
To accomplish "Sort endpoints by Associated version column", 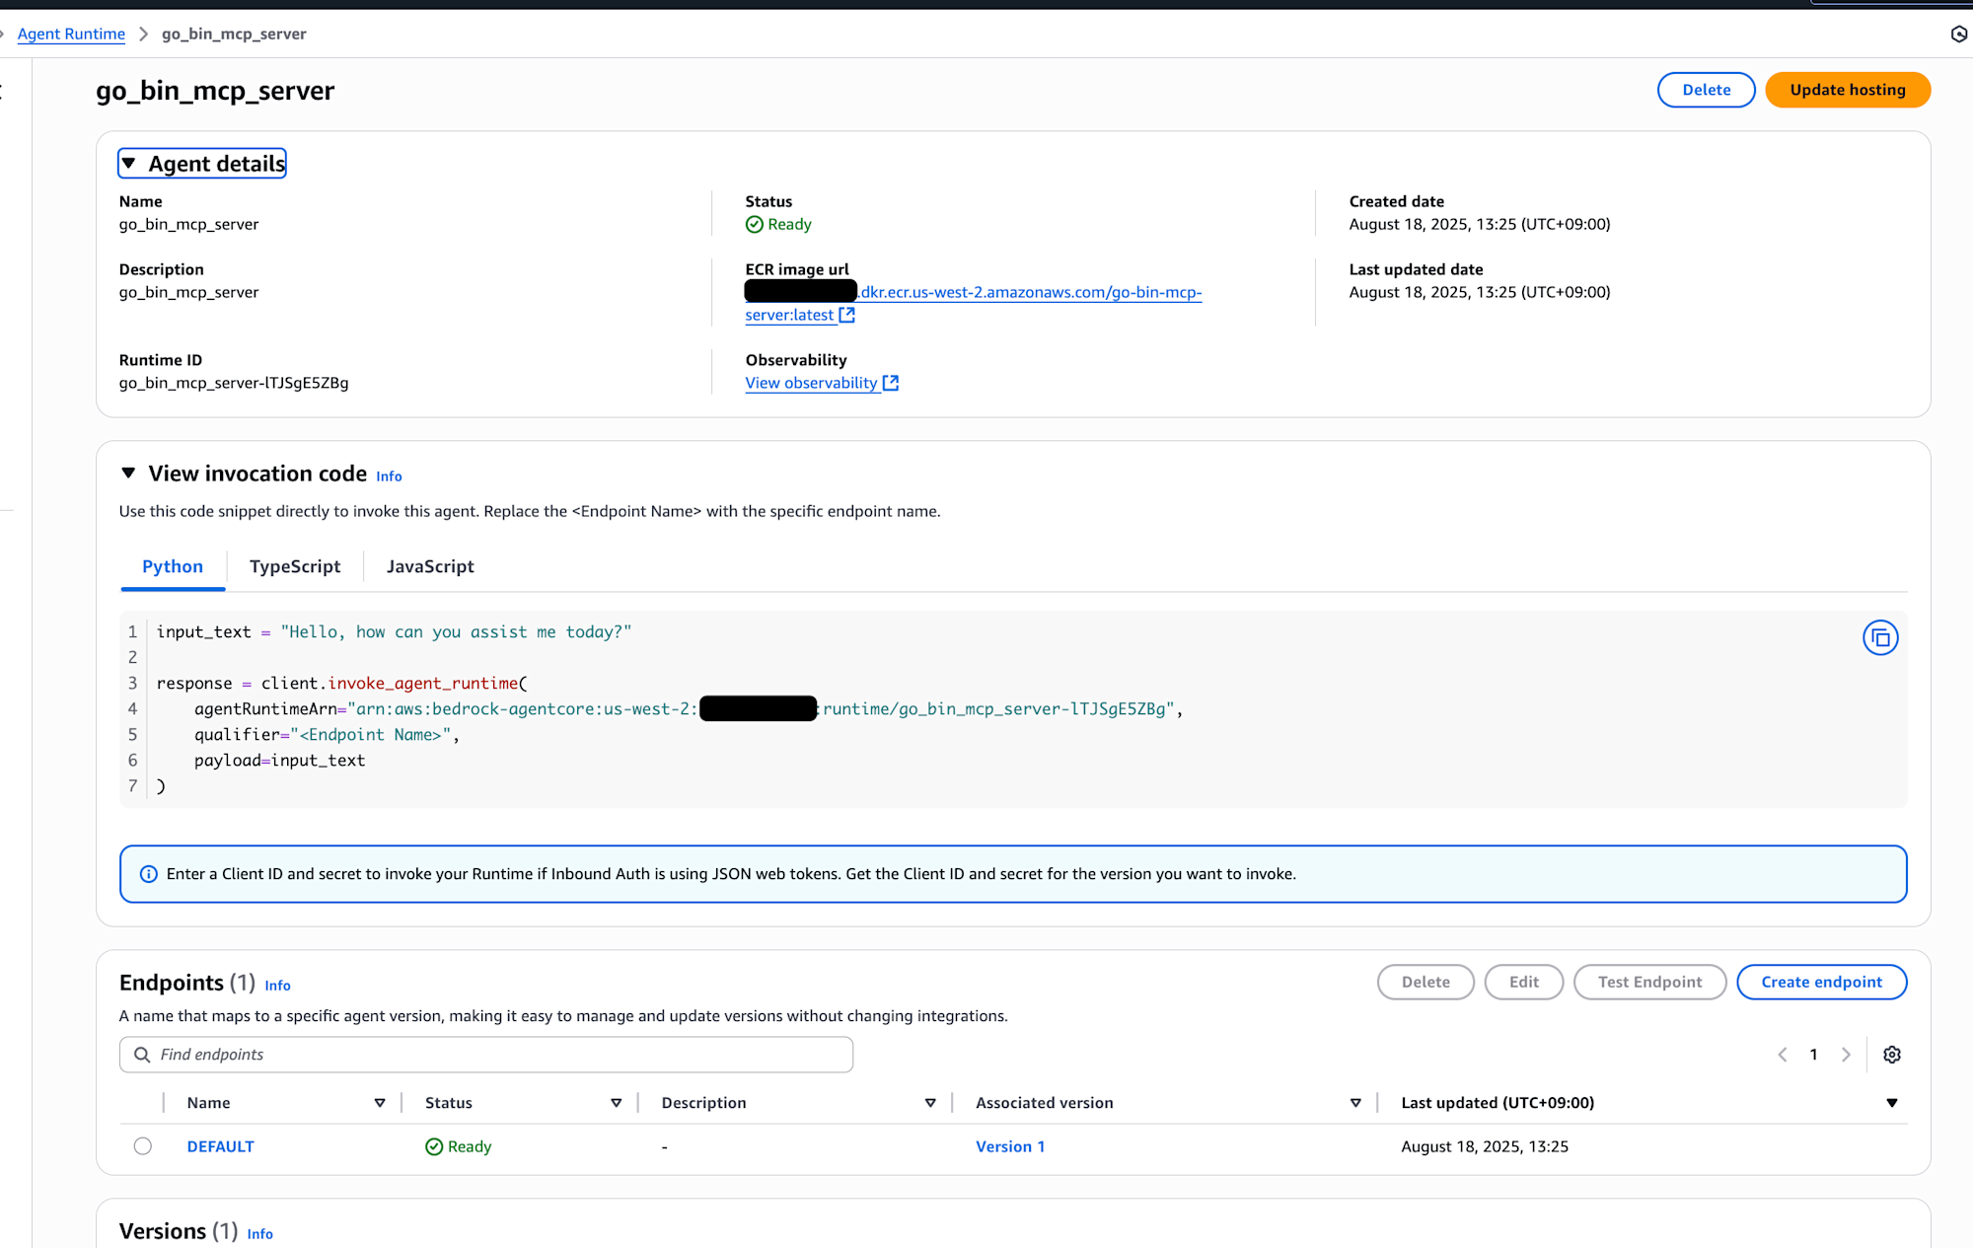I will (x=1355, y=1103).
